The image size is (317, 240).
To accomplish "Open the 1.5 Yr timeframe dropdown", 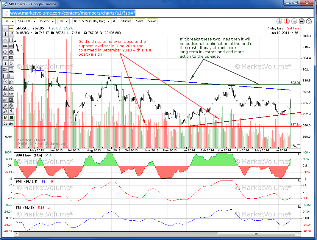I will (94, 21).
